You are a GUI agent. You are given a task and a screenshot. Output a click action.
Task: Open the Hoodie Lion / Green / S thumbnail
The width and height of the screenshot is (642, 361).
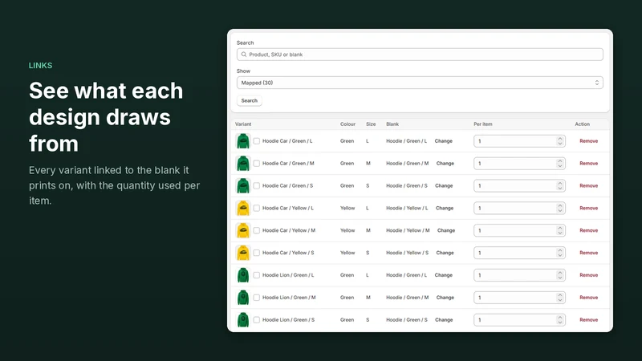click(243, 319)
